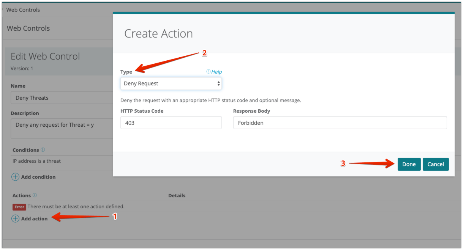Go to Web Controls breadcrumb at top
463x250 pixels.
coord(23,10)
